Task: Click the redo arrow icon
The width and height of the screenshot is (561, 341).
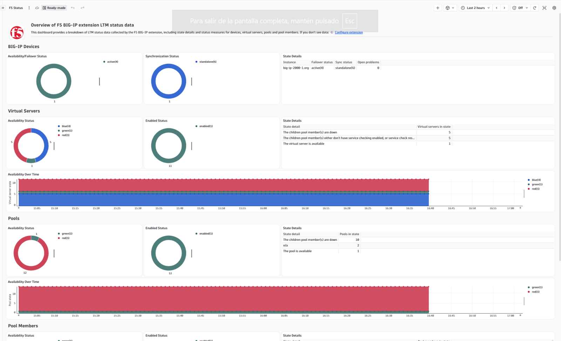Action: pos(82,8)
